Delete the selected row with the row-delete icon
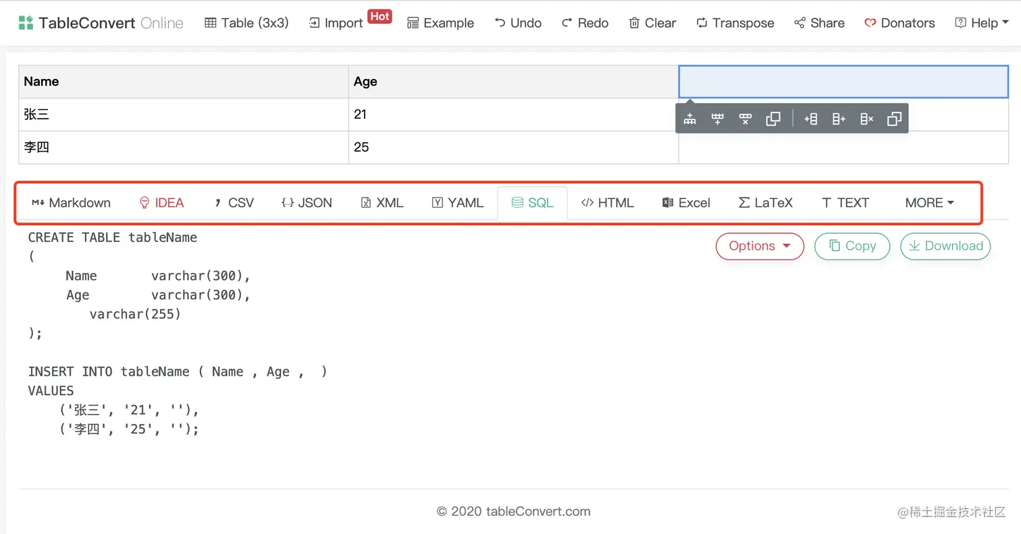The height and width of the screenshot is (534, 1021). click(x=745, y=118)
